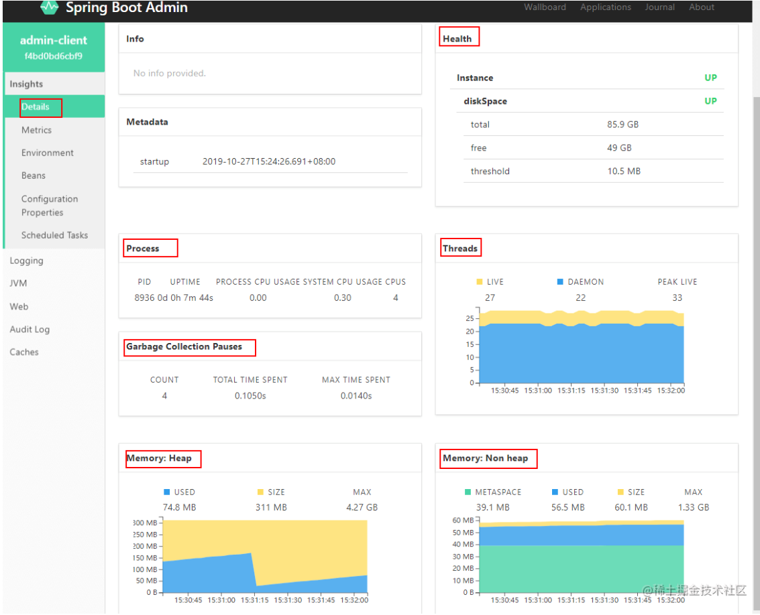The height and width of the screenshot is (615, 760).
Task: Open the Beans view
Action: pos(34,176)
